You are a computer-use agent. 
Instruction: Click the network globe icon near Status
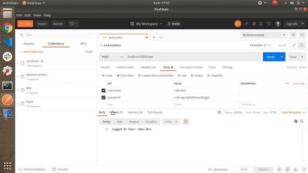[x=219, y=112]
